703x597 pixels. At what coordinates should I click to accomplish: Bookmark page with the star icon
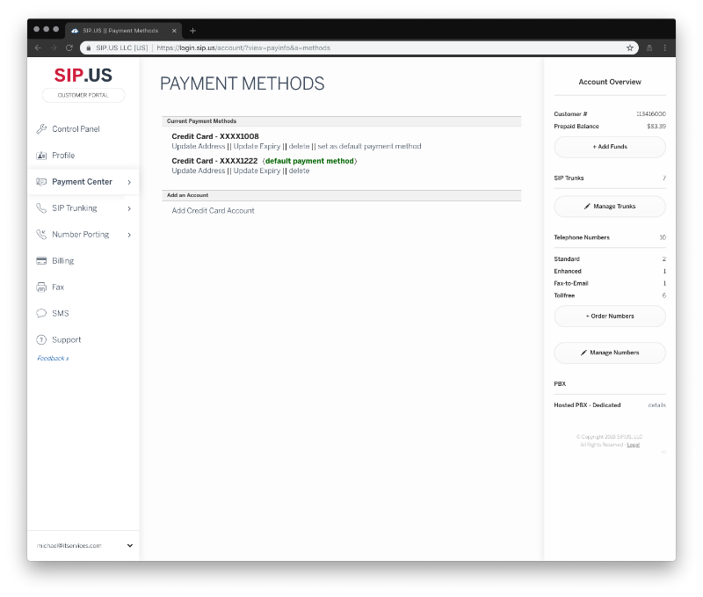[x=629, y=47]
